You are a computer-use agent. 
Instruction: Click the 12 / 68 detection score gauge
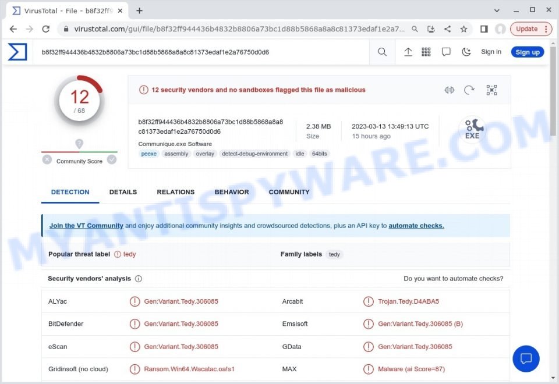point(79,101)
